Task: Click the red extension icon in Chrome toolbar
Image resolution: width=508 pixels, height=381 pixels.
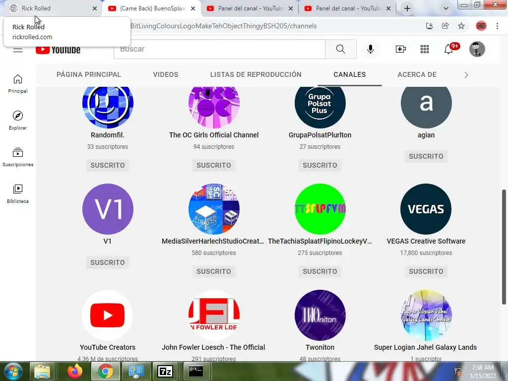Action: click(x=481, y=26)
